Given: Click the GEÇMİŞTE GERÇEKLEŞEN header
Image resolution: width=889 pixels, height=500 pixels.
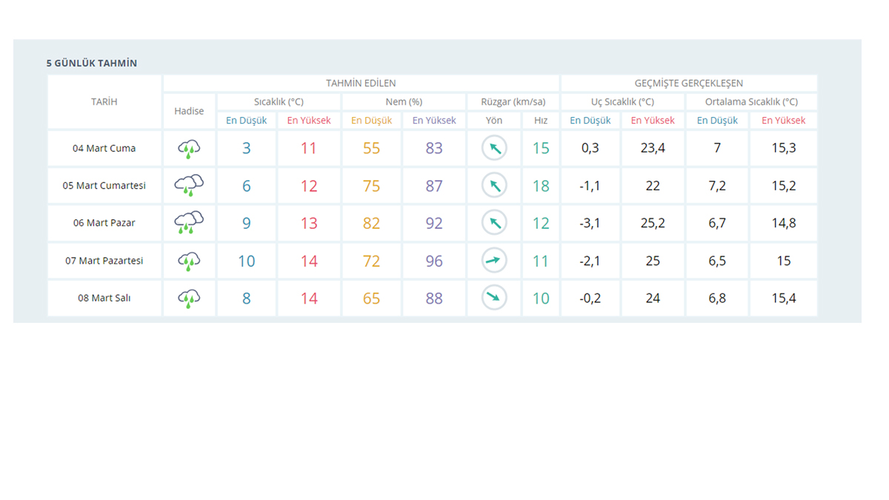Looking at the screenshot, I should [688, 83].
